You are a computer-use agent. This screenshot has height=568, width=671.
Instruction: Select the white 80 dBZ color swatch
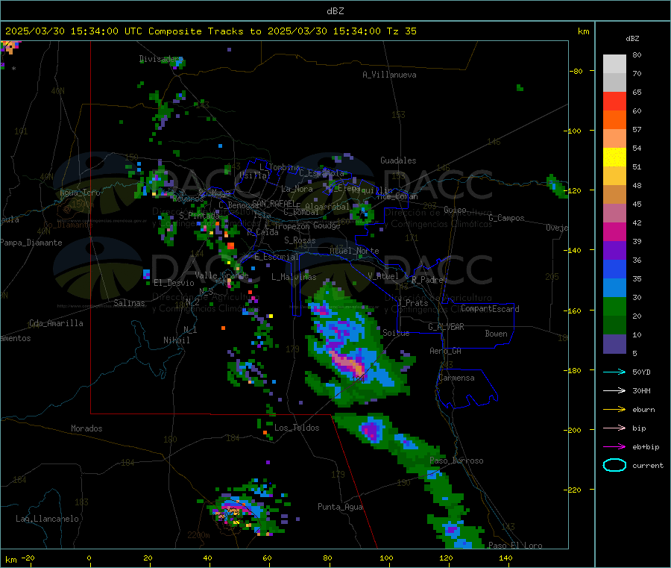(x=614, y=64)
